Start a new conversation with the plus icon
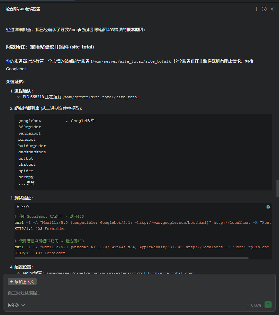279x315 pixels. tap(256, 9)
